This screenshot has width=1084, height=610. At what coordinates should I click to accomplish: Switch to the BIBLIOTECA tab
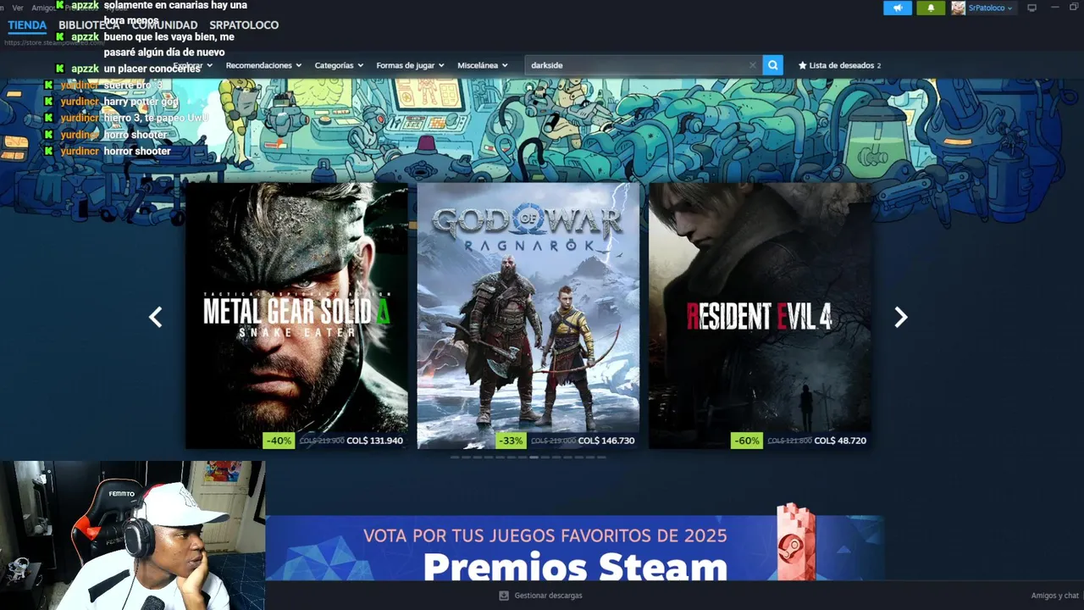(x=89, y=25)
